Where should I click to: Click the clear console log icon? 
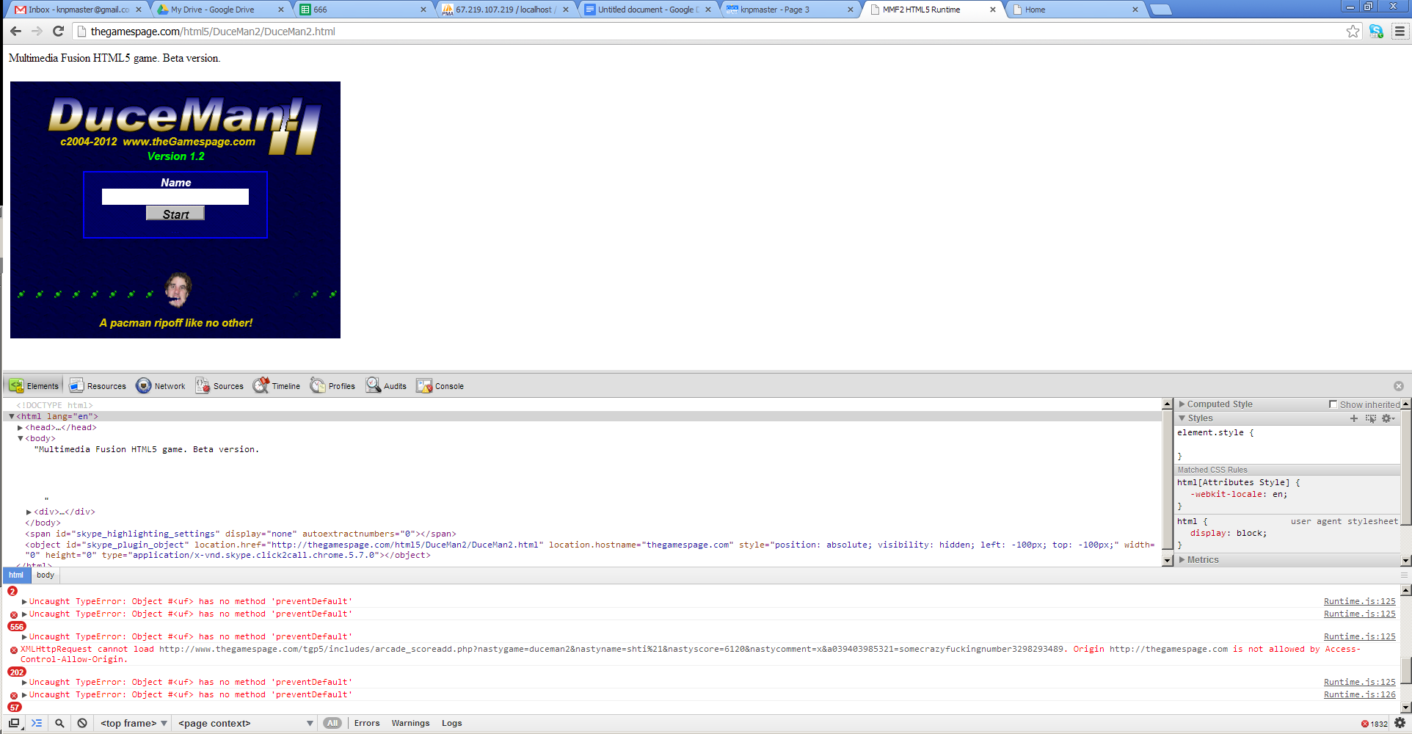pos(82,723)
